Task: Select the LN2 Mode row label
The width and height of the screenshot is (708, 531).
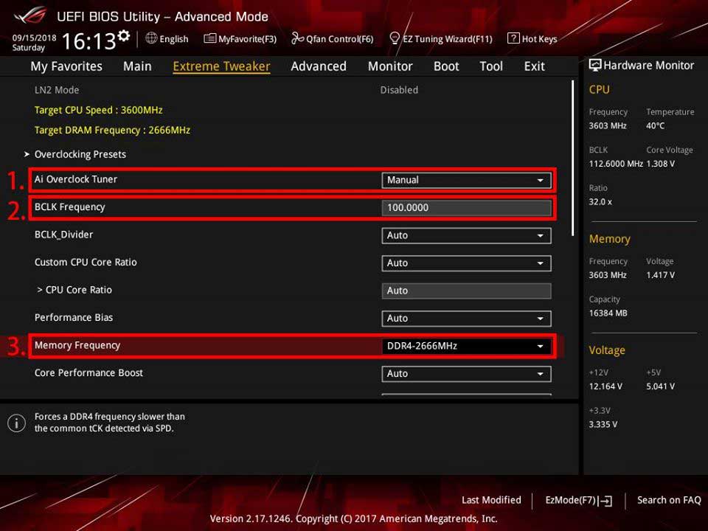Action: (57, 90)
